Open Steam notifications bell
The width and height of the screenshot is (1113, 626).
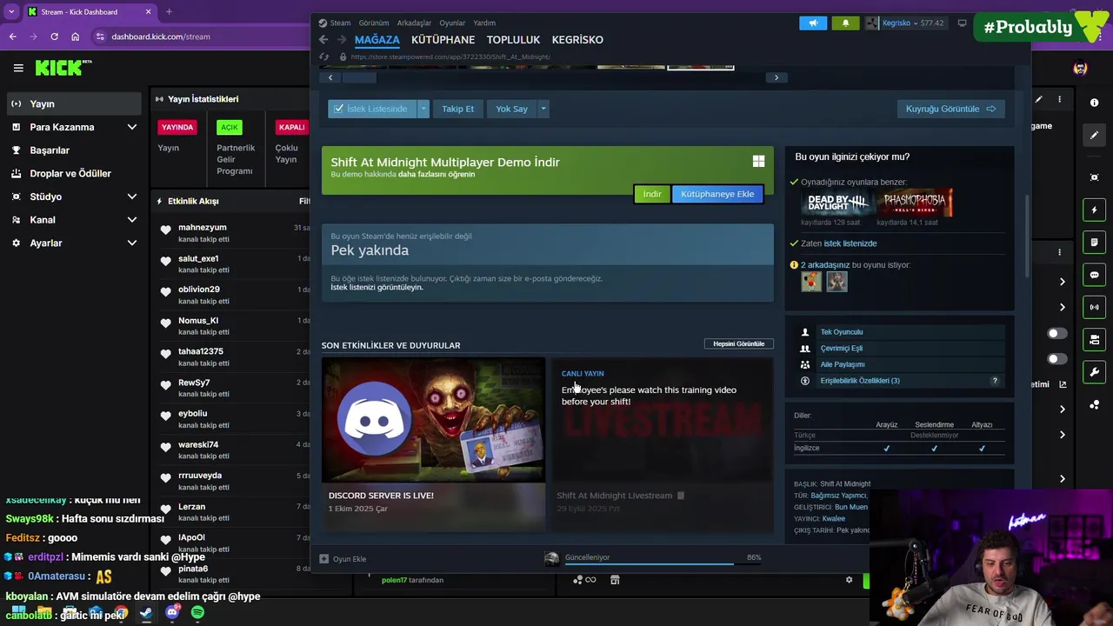845,23
